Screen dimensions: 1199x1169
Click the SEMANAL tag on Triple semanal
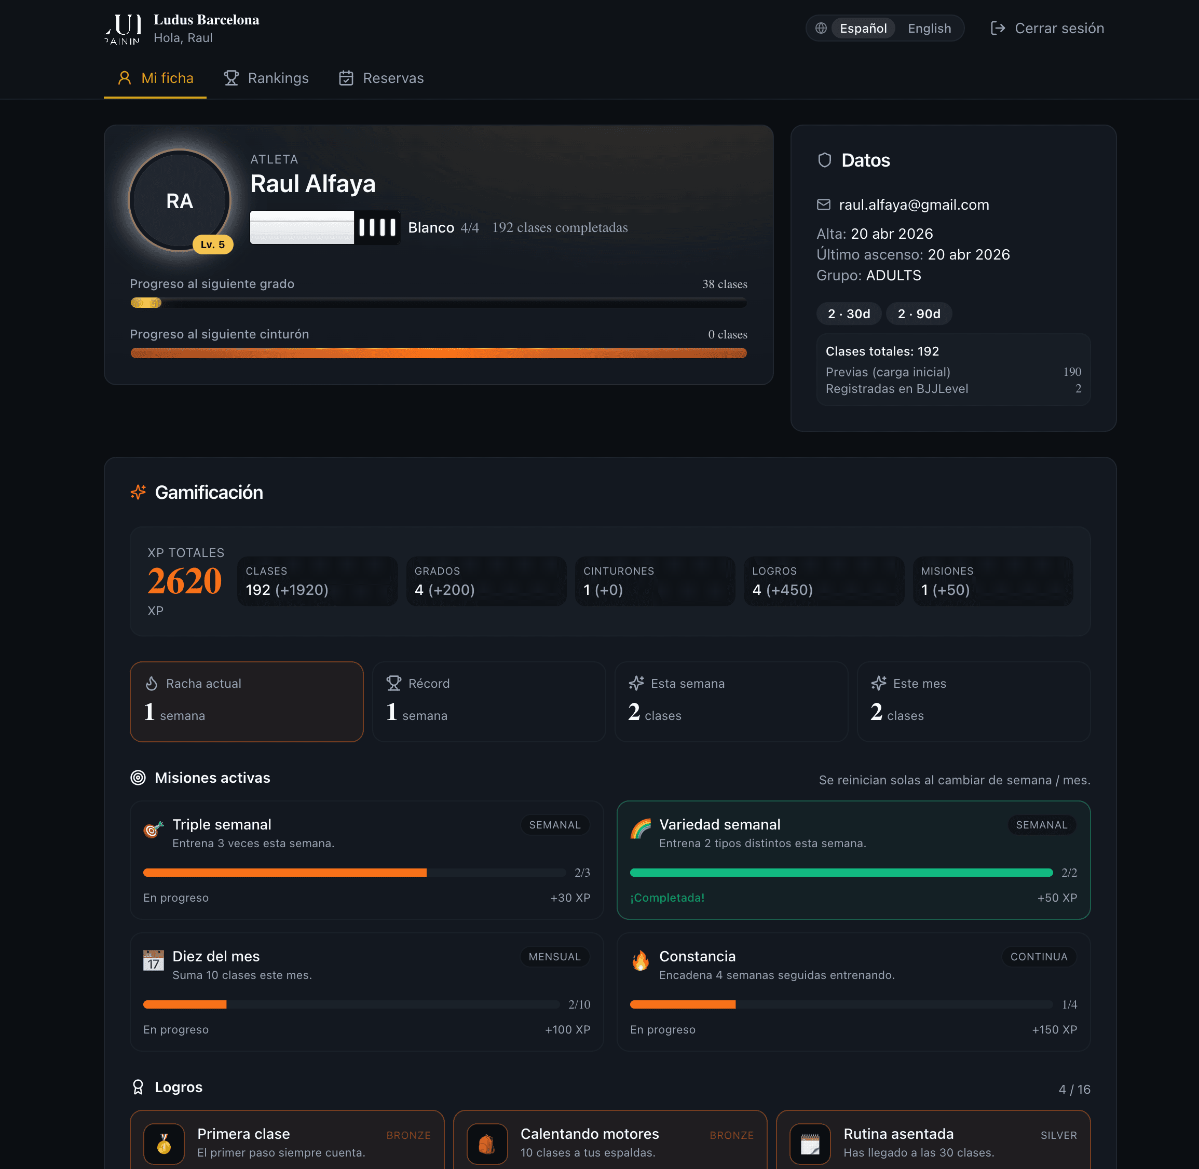[555, 825]
